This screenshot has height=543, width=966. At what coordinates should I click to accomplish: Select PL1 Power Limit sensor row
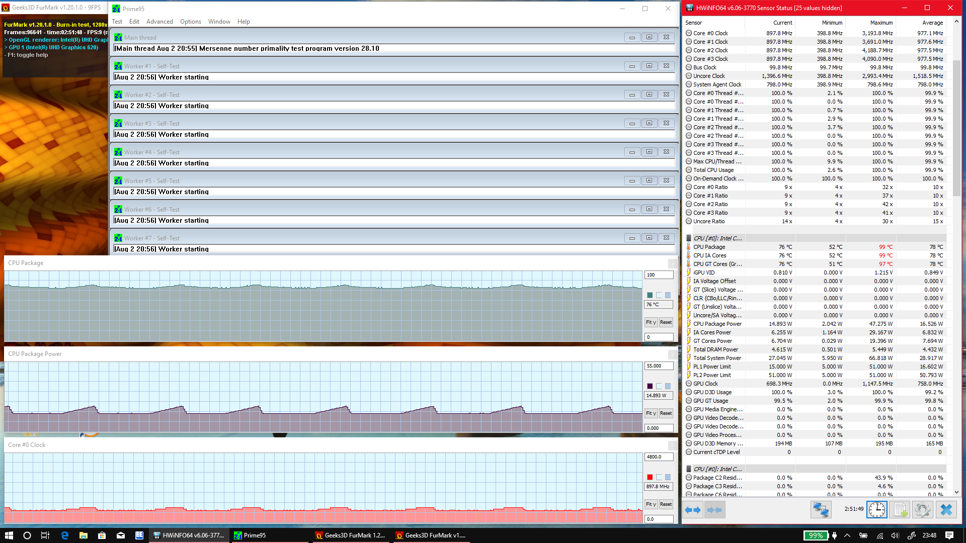[815, 367]
